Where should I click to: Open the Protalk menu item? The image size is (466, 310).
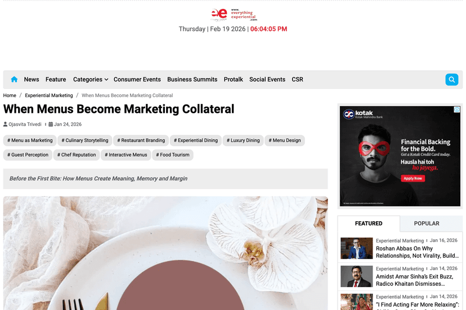234,79
